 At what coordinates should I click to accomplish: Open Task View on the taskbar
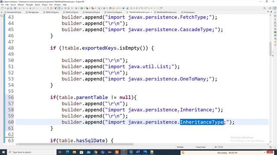pyautogui.click(x=60, y=152)
